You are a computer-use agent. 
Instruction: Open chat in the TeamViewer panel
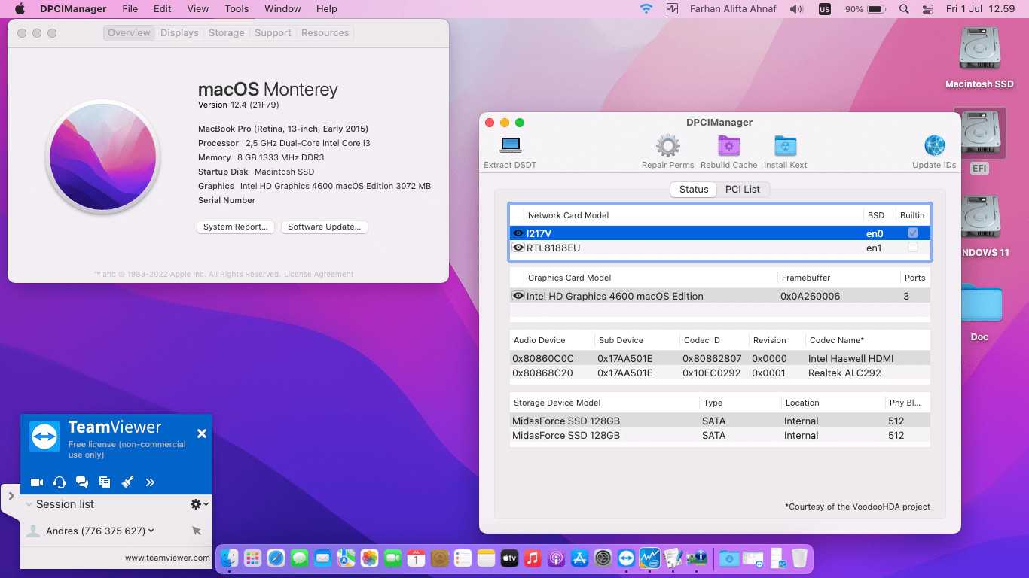point(82,482)
